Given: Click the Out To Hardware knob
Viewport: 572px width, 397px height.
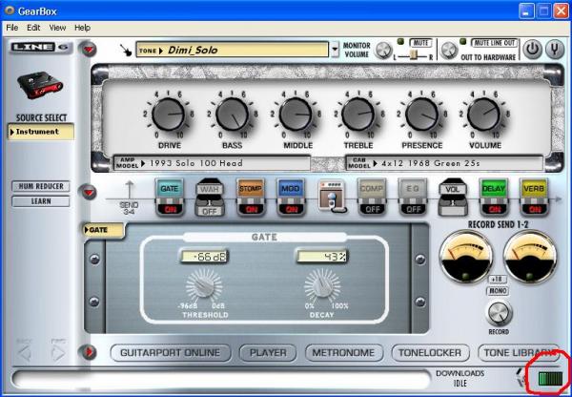Looking at the screenshot, I should tap(449, 50).
